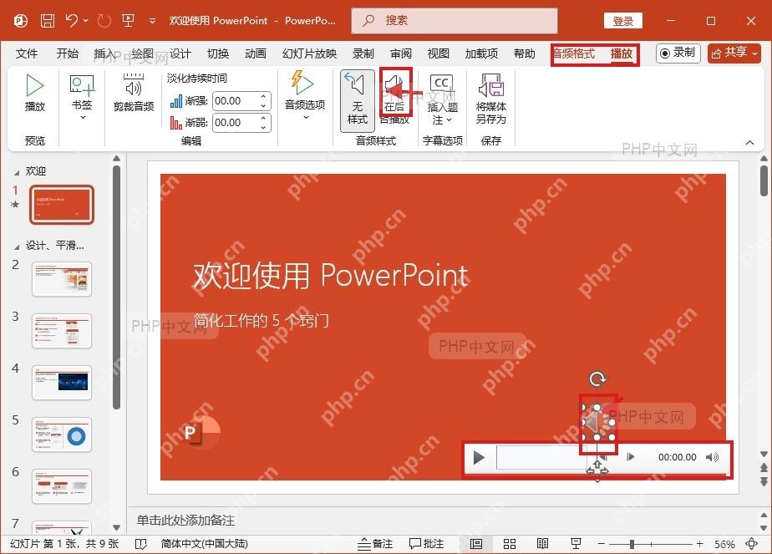Select slide 6 thumbnail

coord(62,486)
